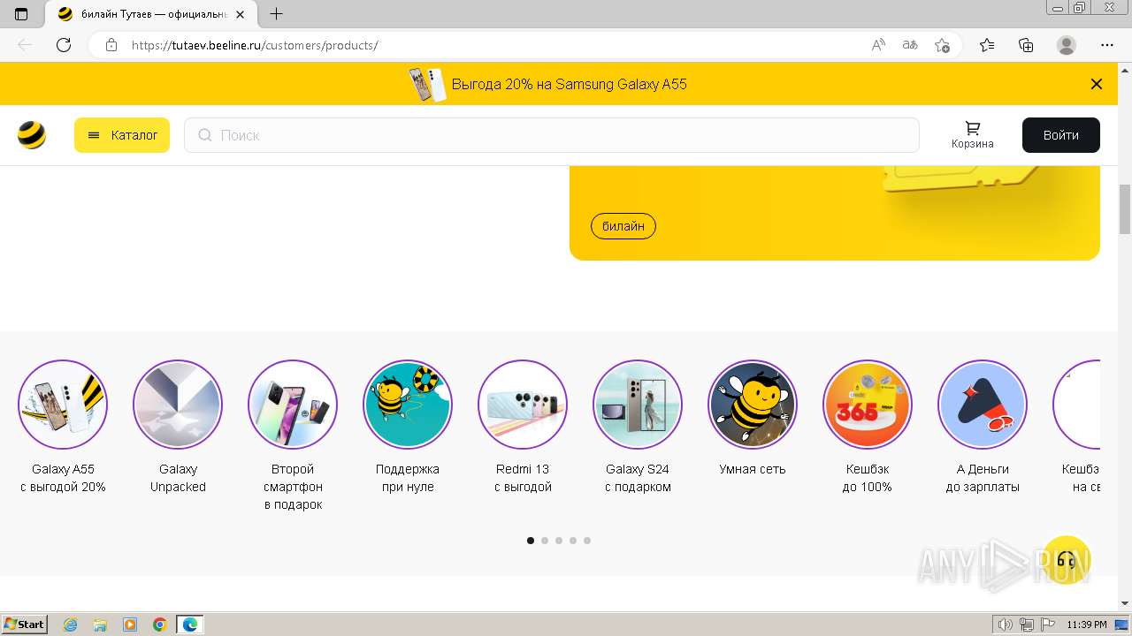Open the yellow chat support headset button
This screenshot has width=1132, height=636.
click(1067, 559)
